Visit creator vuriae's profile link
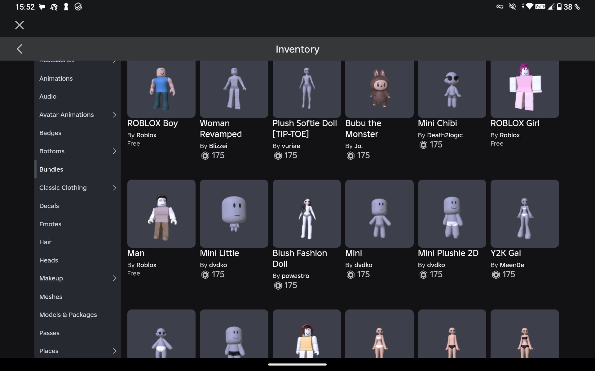This screenshot has width=595, height=371. click(x=291, y=146)
